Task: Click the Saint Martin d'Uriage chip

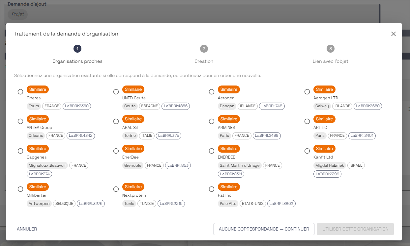Action: tap(240, 165)
